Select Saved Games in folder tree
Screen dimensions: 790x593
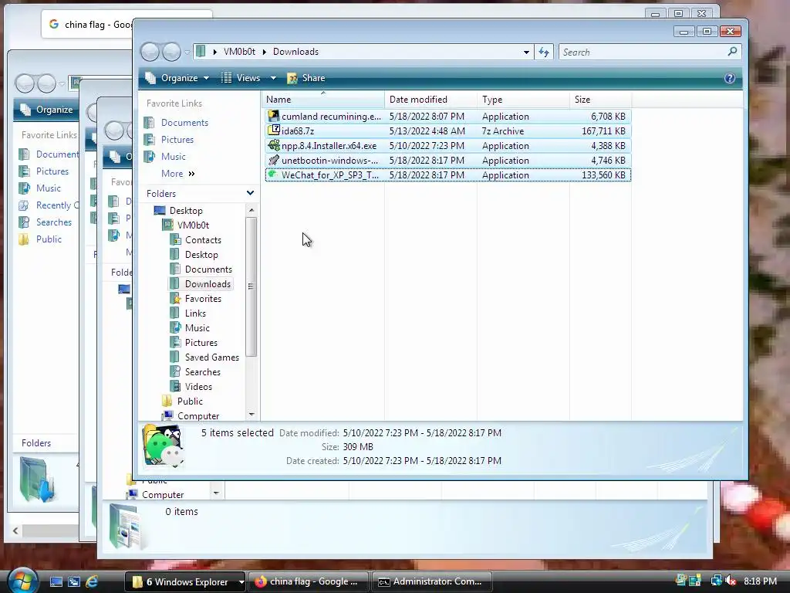tap(211, 357)
